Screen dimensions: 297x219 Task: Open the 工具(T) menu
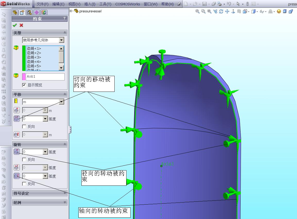[x=105, y=4]
